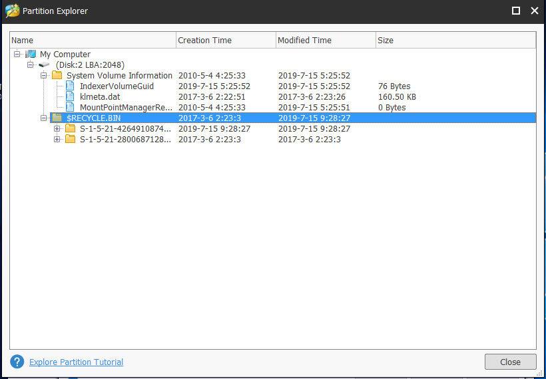This screenshot has height=379, width=546.
Task: Click the 160.50 KB size value
Action: pyautogui.click(x=397, y=96)
